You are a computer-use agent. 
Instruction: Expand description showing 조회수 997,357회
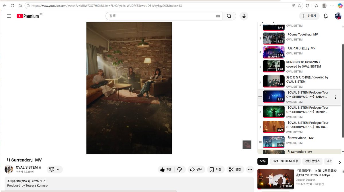129,184
